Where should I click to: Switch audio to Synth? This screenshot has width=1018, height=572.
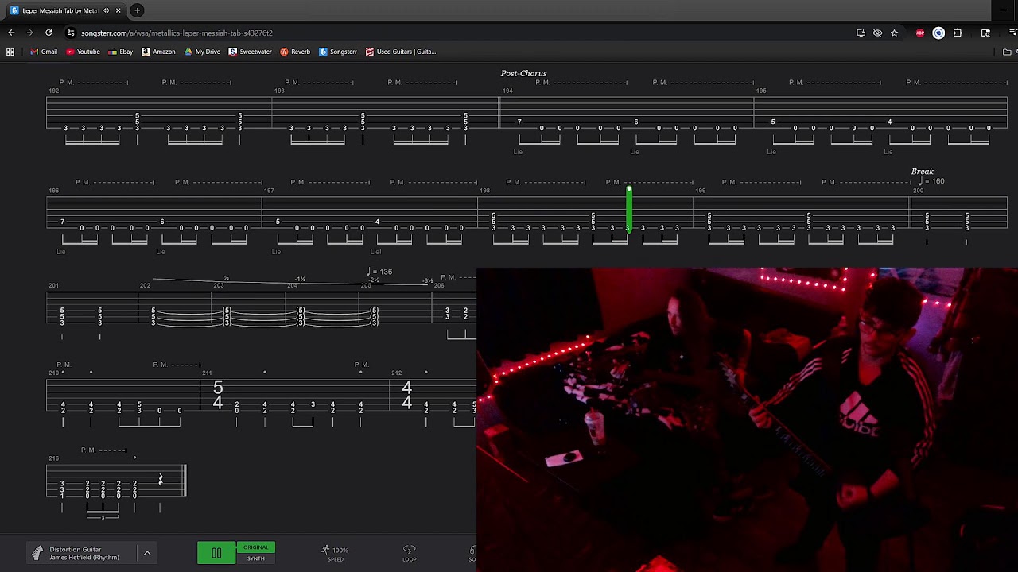(x=256, y=558)
